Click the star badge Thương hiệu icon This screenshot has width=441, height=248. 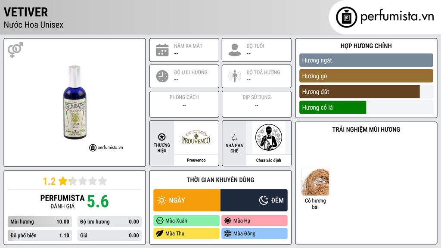(x=162, y=137)
